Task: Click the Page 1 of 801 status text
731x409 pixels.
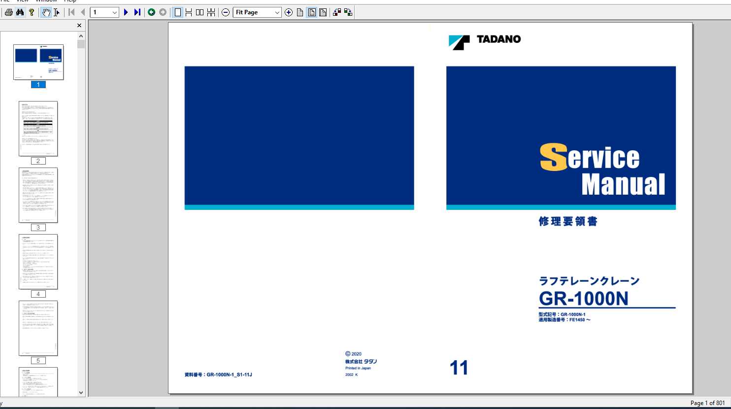Action: pyautogui.click(x=707, y=403)
